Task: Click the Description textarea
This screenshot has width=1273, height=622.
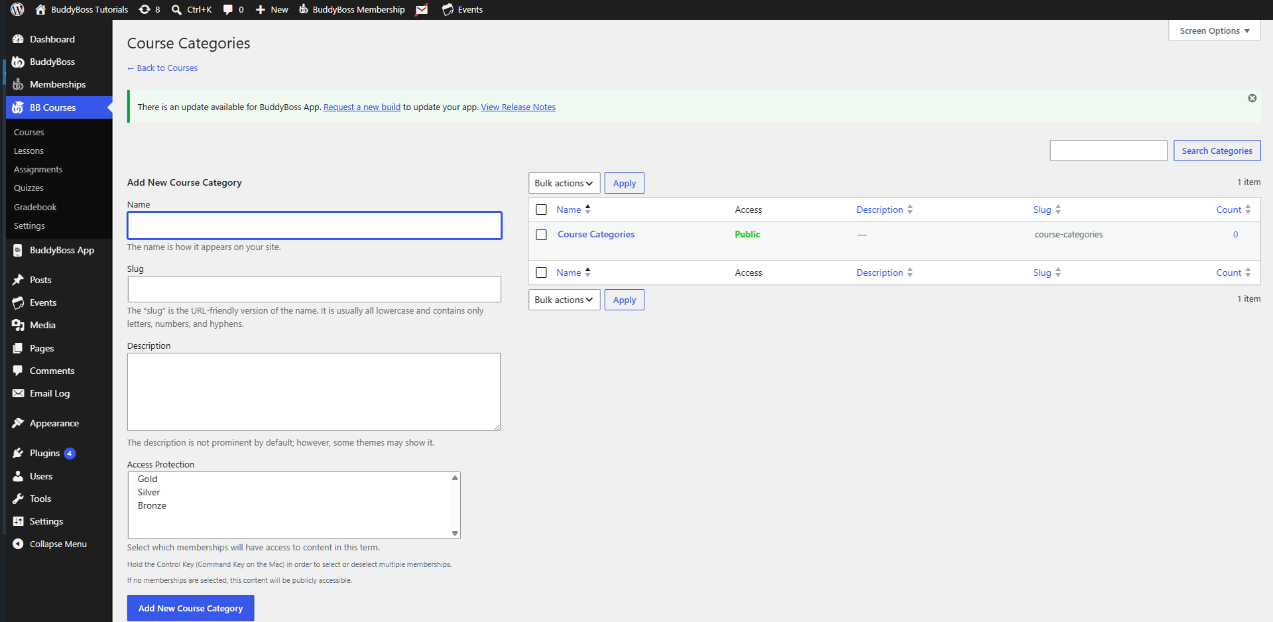Action: click(314, 392)
